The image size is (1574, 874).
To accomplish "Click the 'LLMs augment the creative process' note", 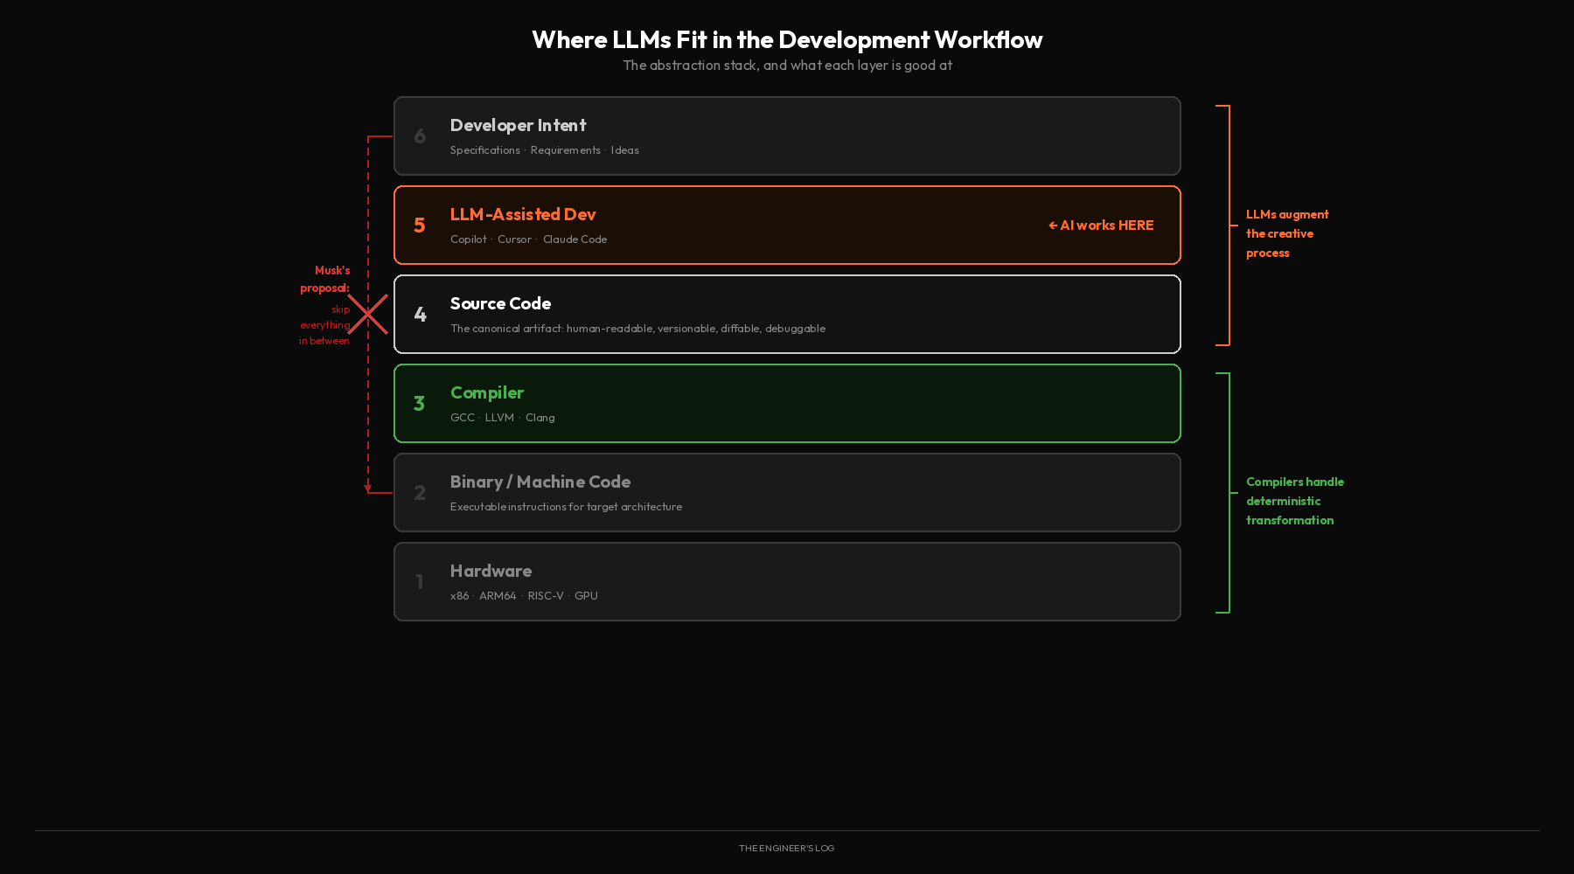I will pos(1286,233).
